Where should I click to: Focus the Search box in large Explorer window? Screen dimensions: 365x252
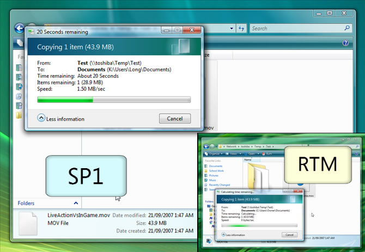[301, 28]
